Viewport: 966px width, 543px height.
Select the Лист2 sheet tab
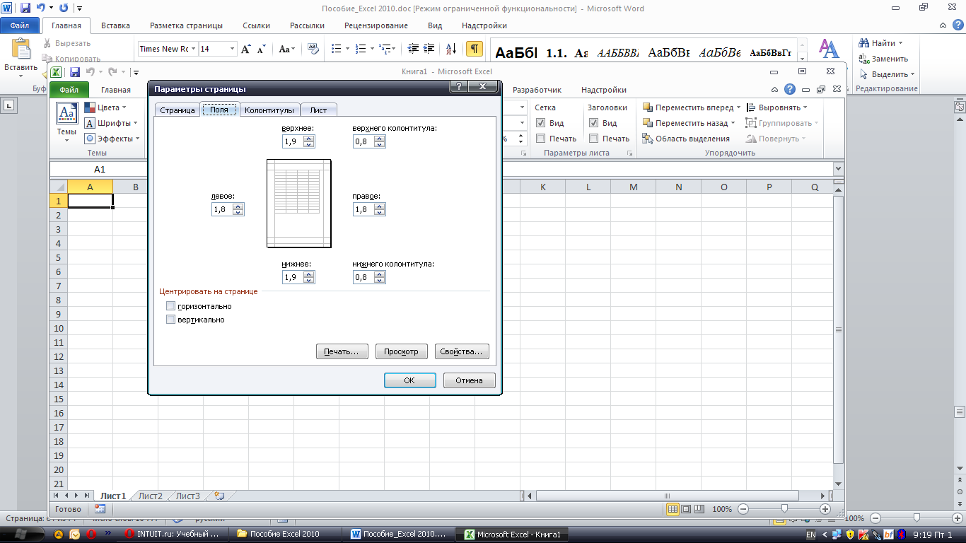(150, 496)
